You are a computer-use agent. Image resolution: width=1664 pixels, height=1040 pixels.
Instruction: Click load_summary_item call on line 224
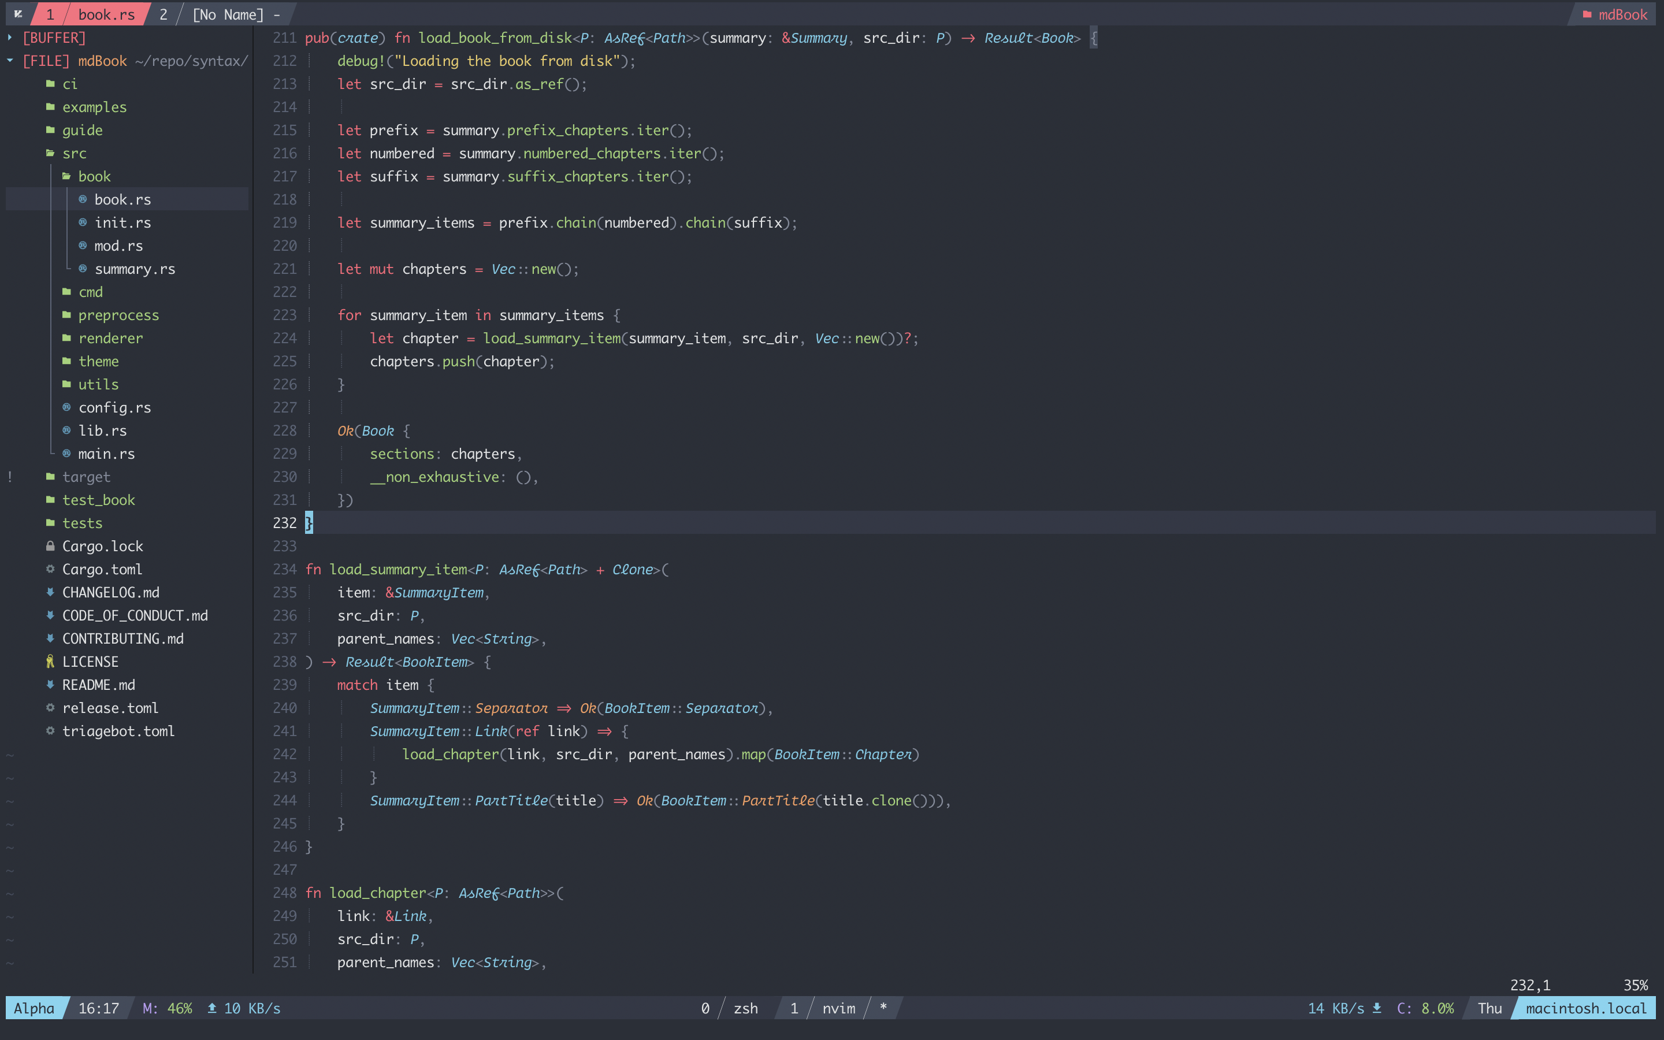tap(551, 339)
